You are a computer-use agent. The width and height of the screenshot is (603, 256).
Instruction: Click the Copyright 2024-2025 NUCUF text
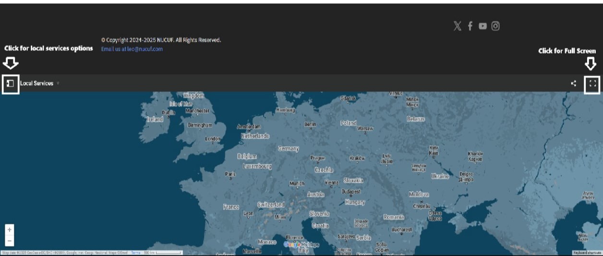(161, 40)
